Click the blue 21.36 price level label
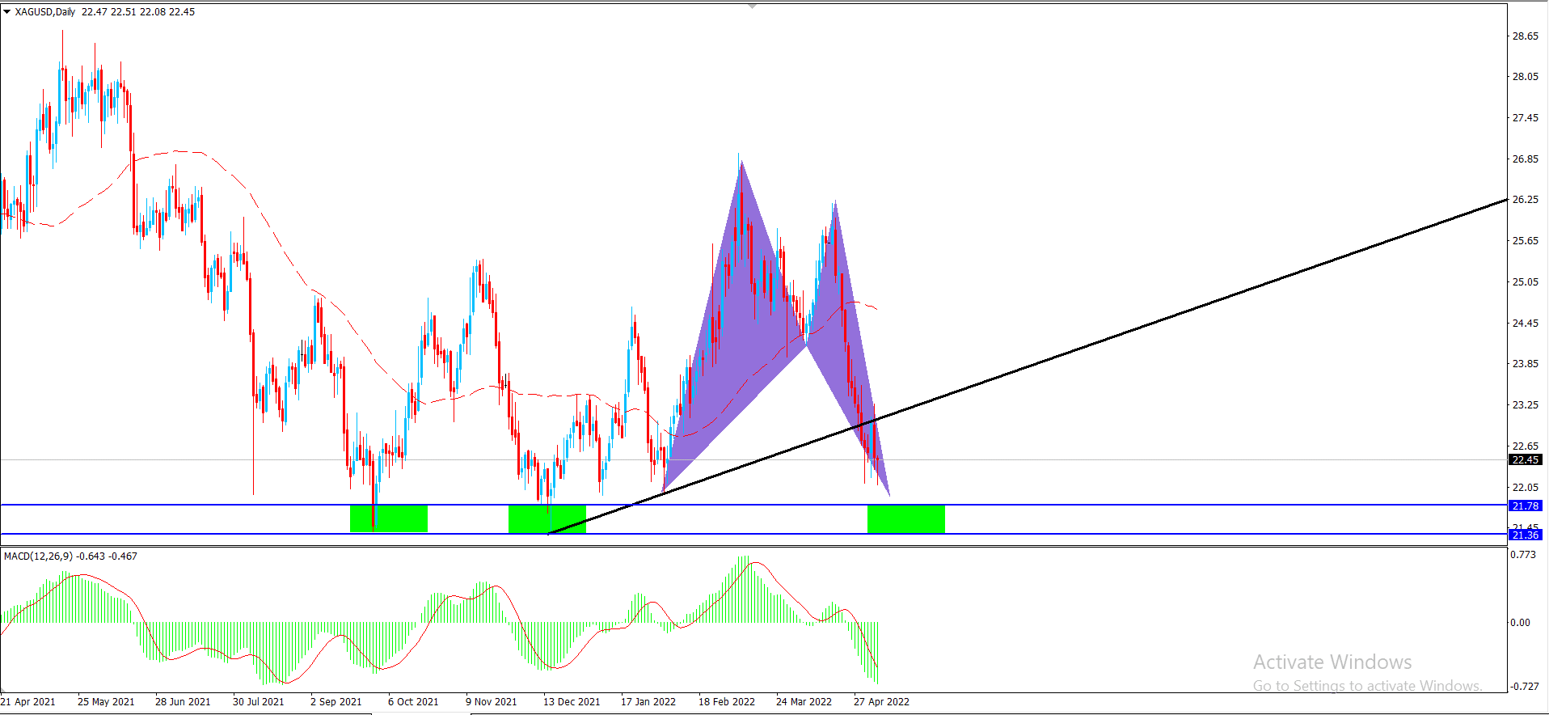 point(1525,535)
